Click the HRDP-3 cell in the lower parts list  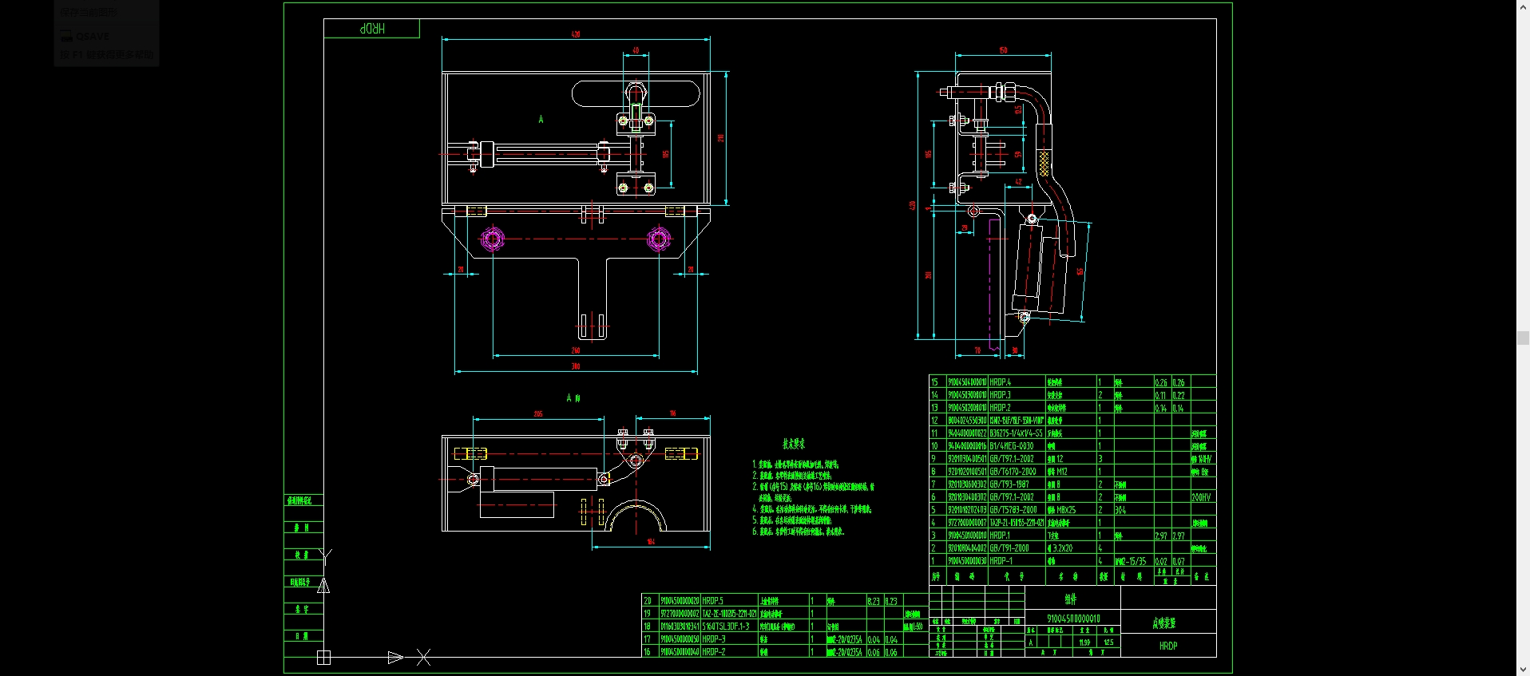(x=714, y=639)
